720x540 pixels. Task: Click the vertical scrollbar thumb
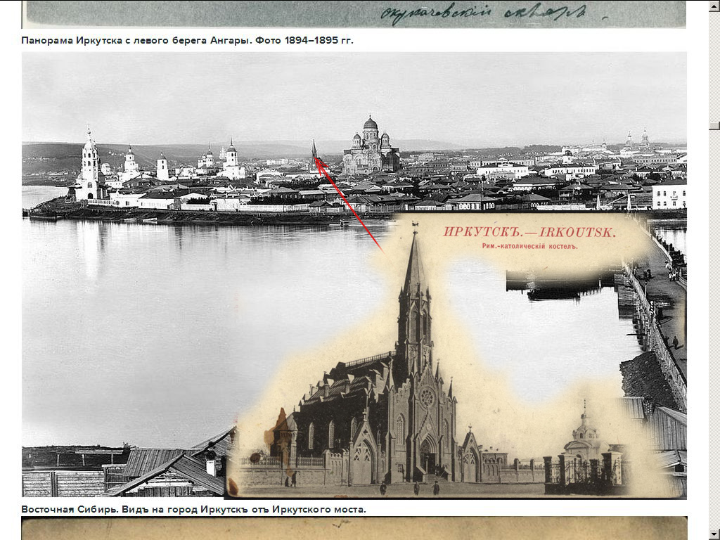[714, 125]
